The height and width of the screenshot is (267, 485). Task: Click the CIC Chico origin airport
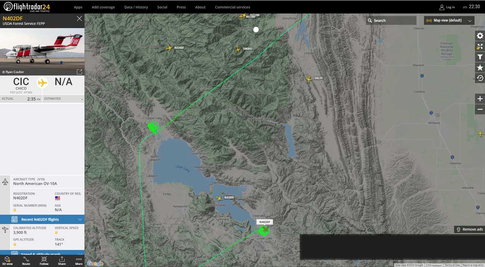(x=21, y=84)
